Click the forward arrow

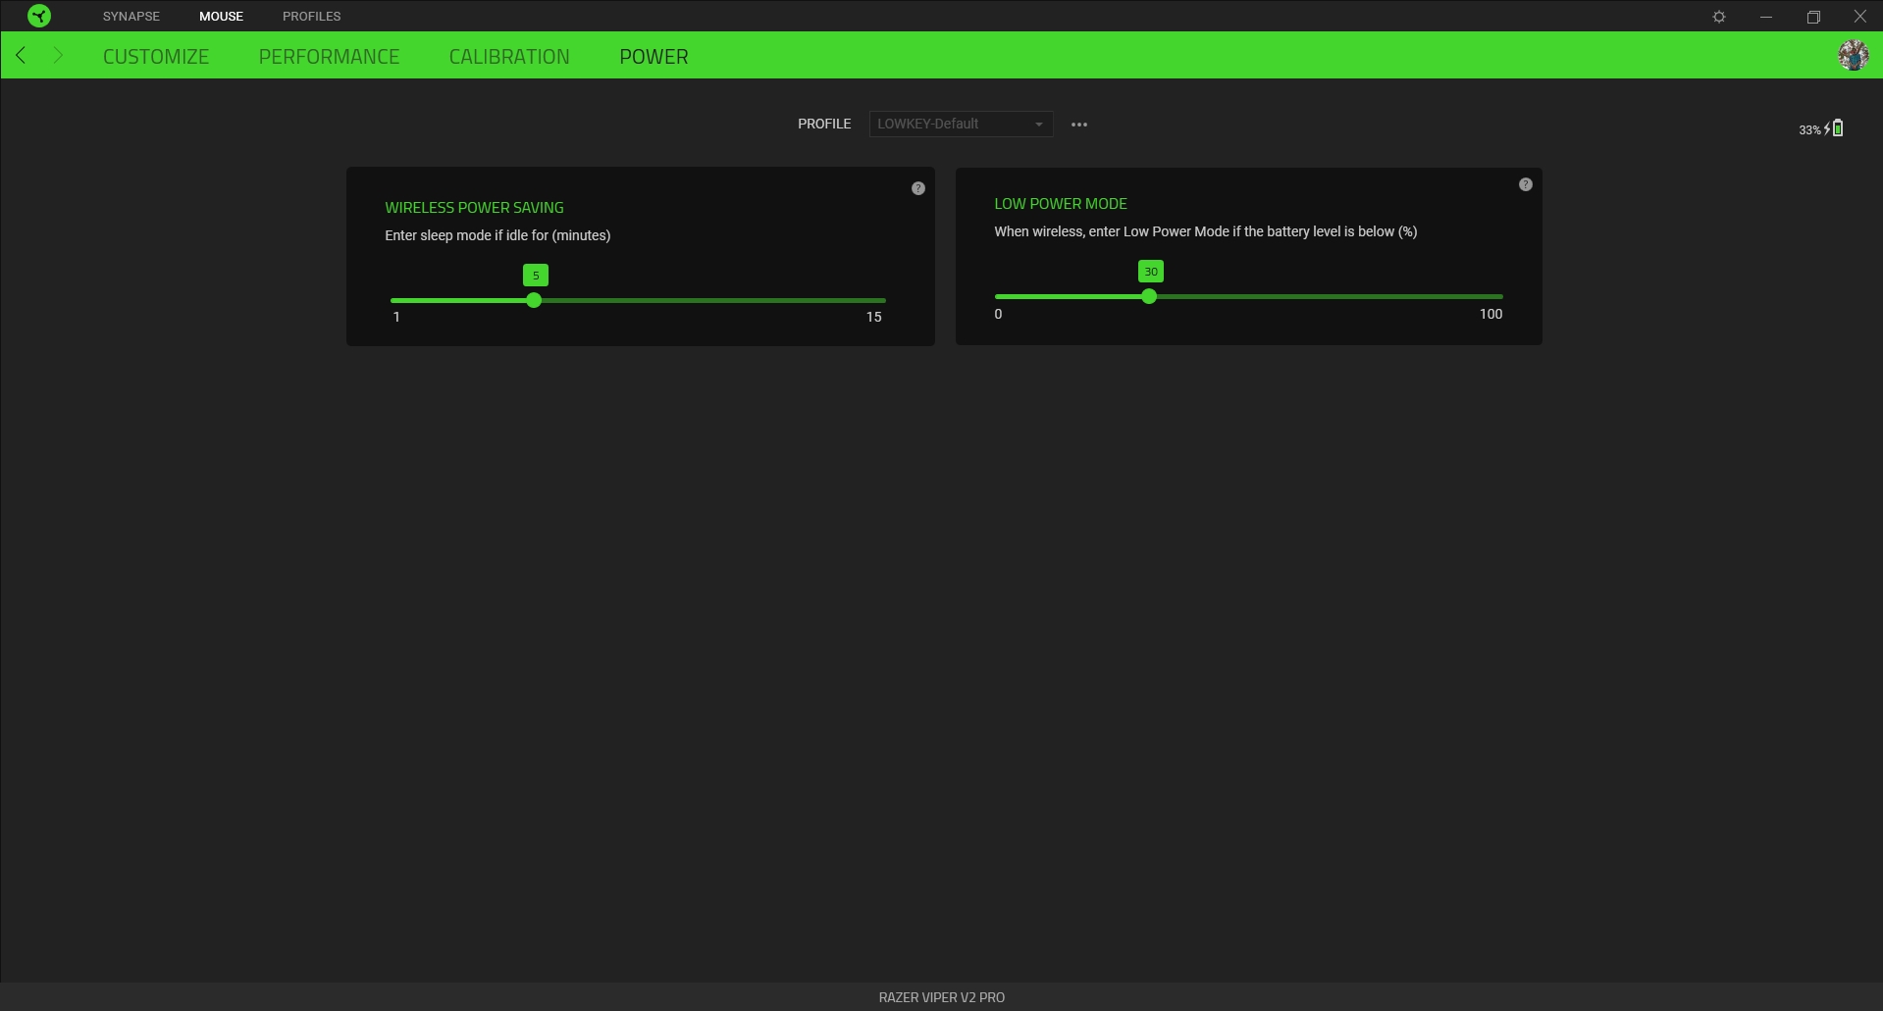57,55
